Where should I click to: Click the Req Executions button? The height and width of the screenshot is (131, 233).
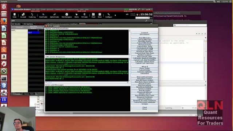pyautogui.click(x=145, y=85)
